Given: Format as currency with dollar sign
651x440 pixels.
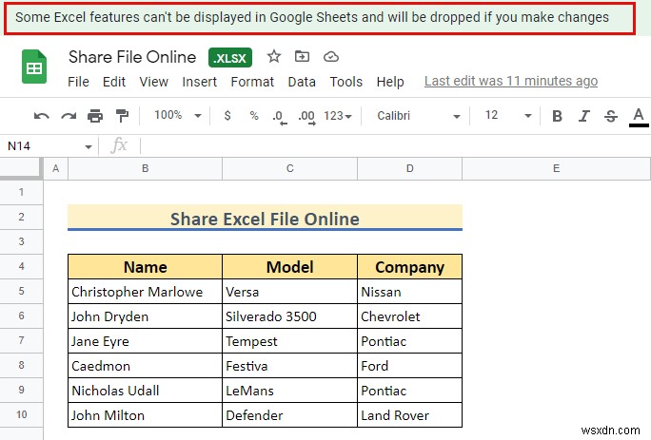Looking at the screenshot, I should pos(227,115).
